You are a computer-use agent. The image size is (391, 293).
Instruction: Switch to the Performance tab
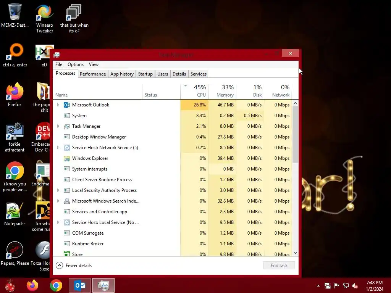click(x=93, y=74)
